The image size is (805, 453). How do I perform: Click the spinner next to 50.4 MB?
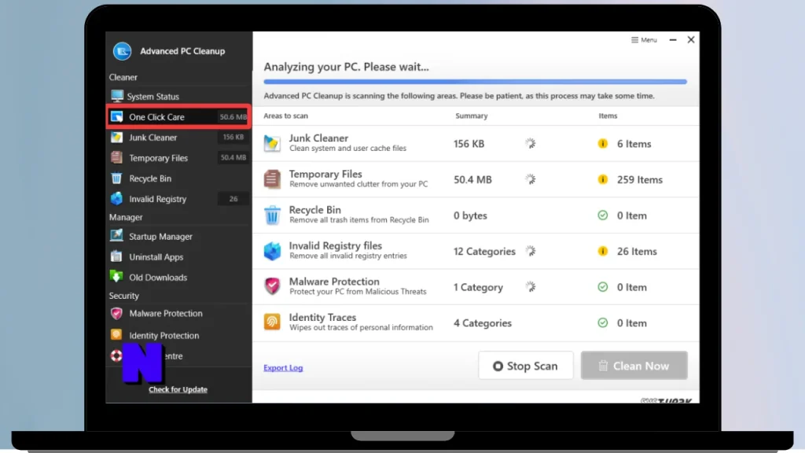click(531, 179)
